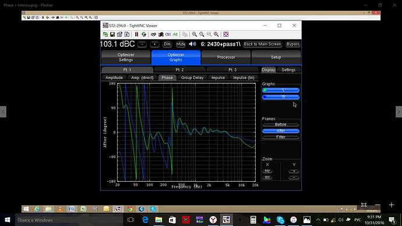Click the Full Screen icon in toolbar
Image resolution: width=402 pixels, height=226 pixels.
[225, 34]
